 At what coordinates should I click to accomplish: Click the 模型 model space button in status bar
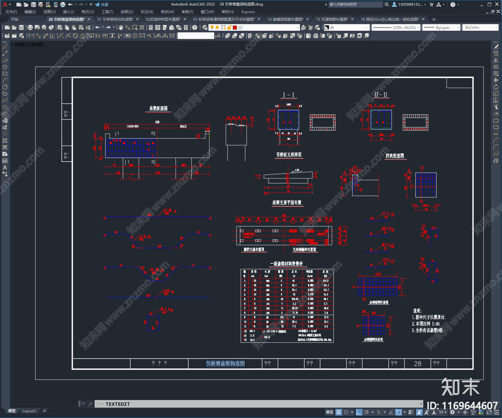(x=329, y=412)
